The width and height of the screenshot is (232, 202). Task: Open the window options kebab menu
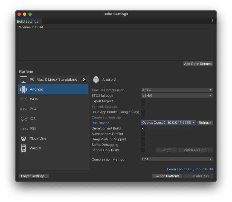coord(212,21)
